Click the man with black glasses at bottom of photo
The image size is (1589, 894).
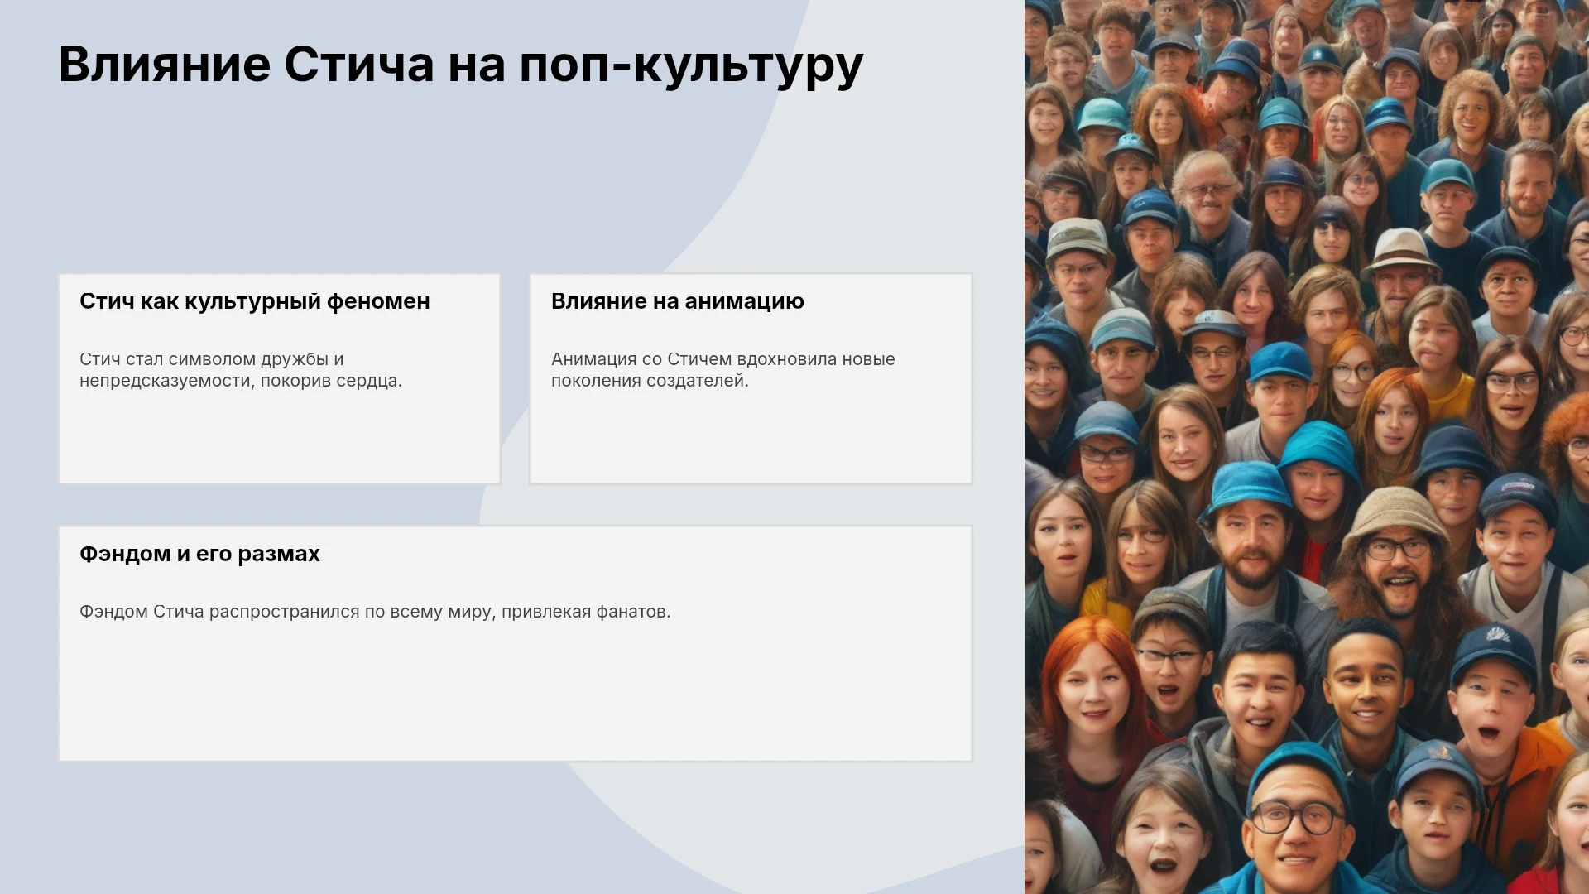[x=1295, y=819]
